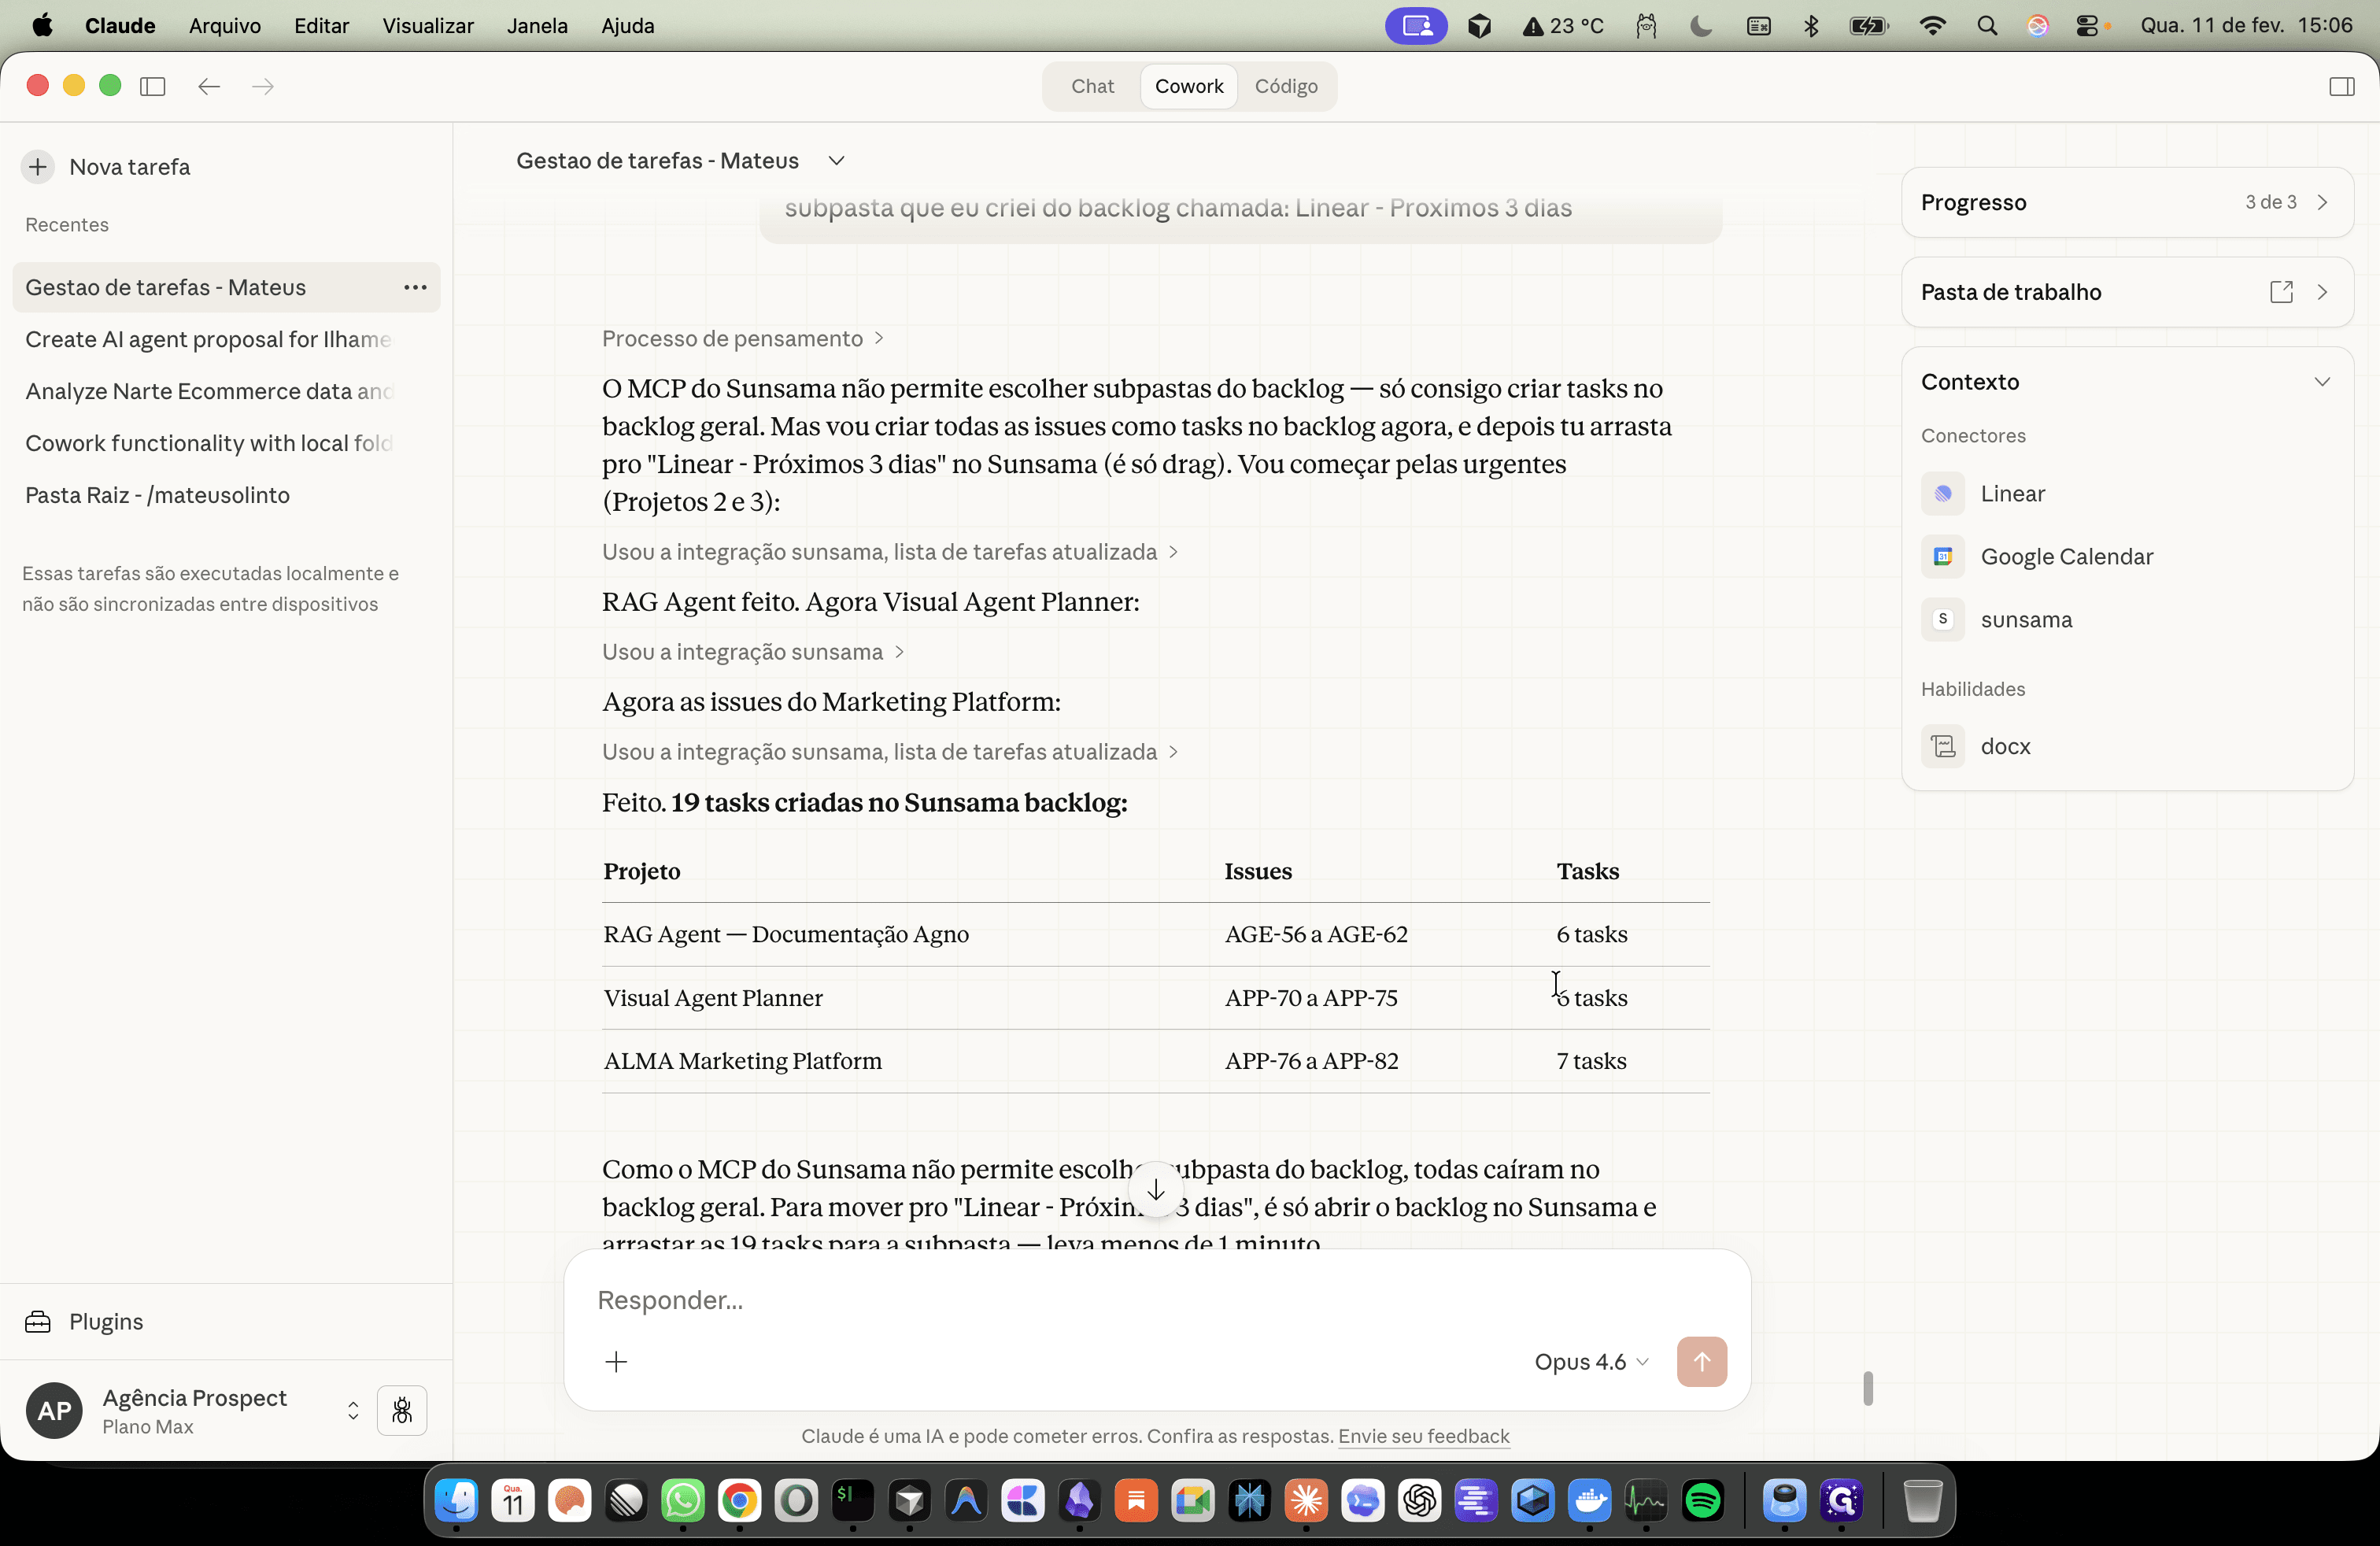2380x1546 pixels.
Task: Go forward with the right arrow
Action: click(x=263, y=86)
